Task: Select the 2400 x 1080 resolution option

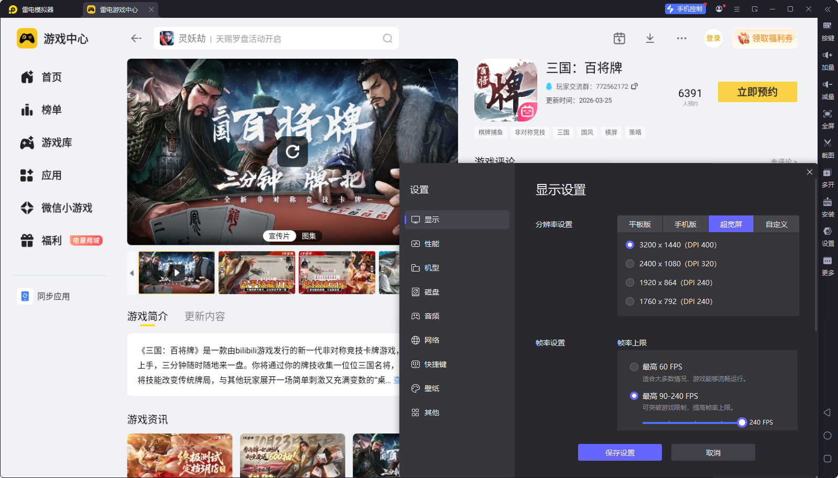Action: (630, 264)
